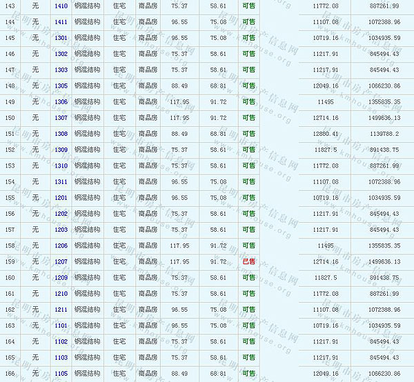Open room 1203 link

(x=61, y=230)
